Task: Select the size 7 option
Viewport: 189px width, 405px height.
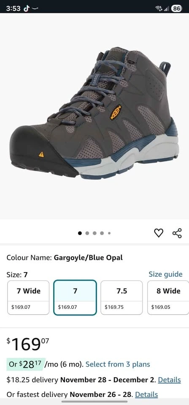Action: [x=75, y=297]
